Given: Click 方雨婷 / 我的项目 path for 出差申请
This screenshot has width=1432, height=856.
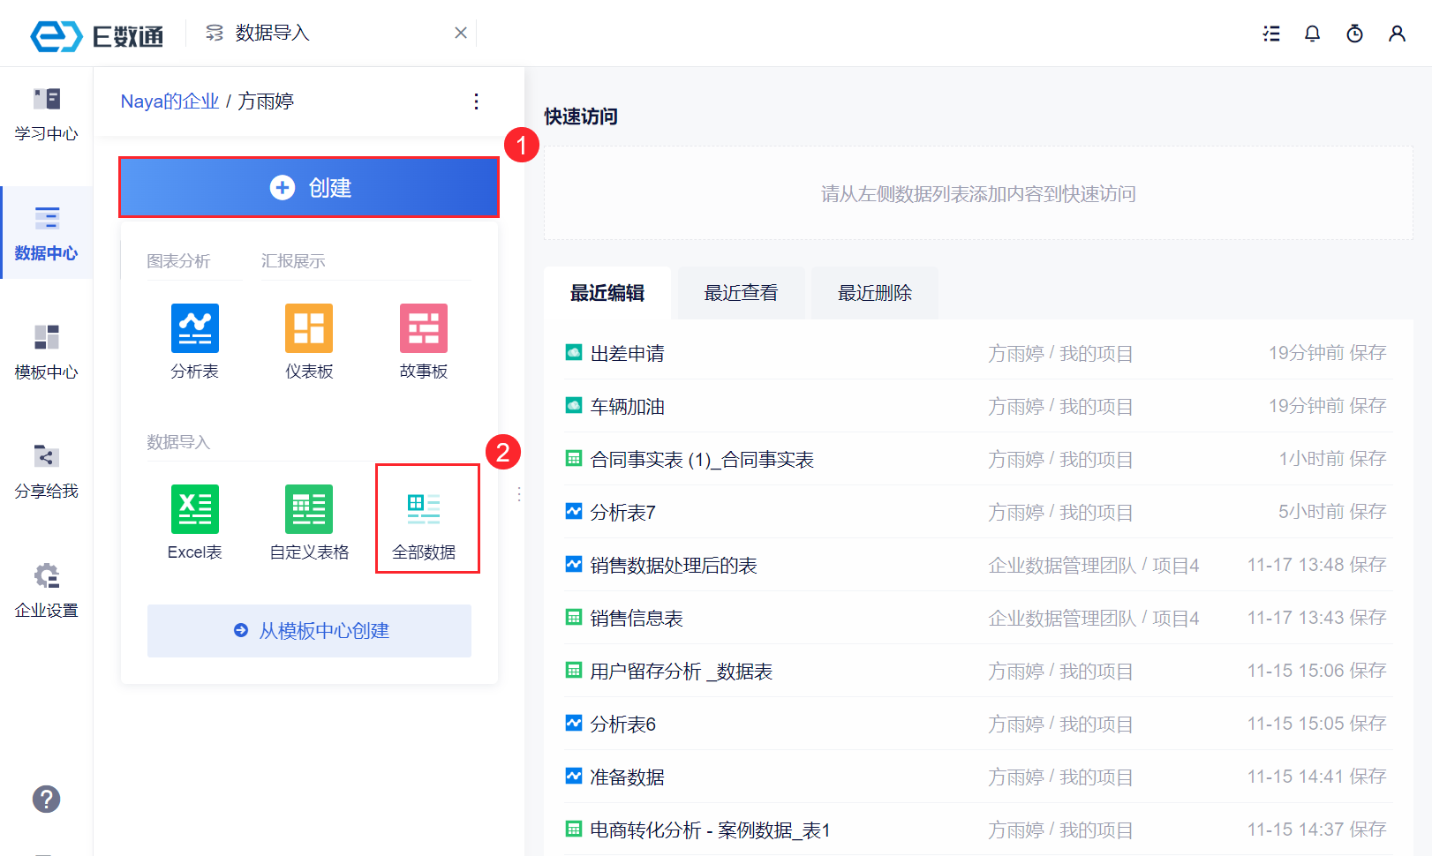Looking at the screenshot, I should 1060,353.
